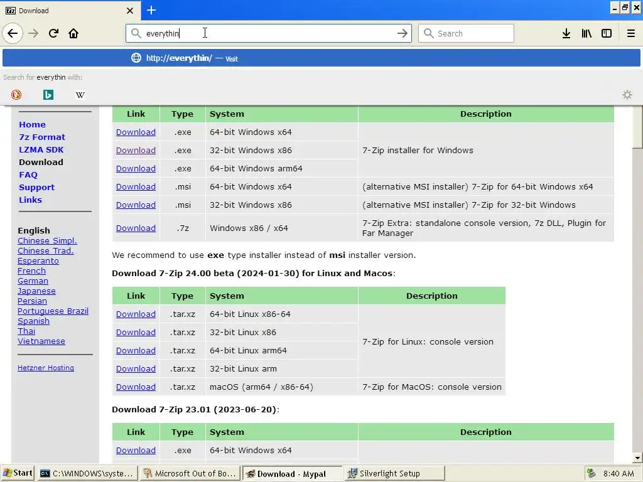Viewport: 643px width, 482px height.
Task: Open the Library icon
Action: pyautogui.click(x=586, y=33)
